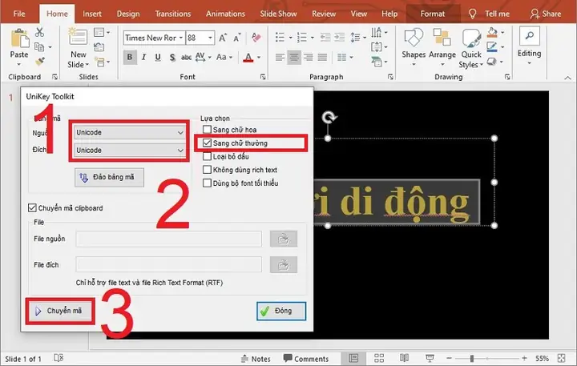Image resolution: width=577 pixels, height=366 pixels.
Task: Switch to the Design tab
Action: pyautogui.click(x=128, y=14)
